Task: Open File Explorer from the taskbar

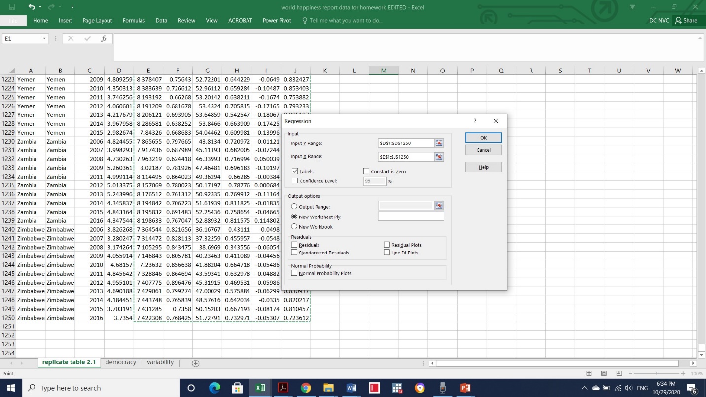Action: [328, 388]
